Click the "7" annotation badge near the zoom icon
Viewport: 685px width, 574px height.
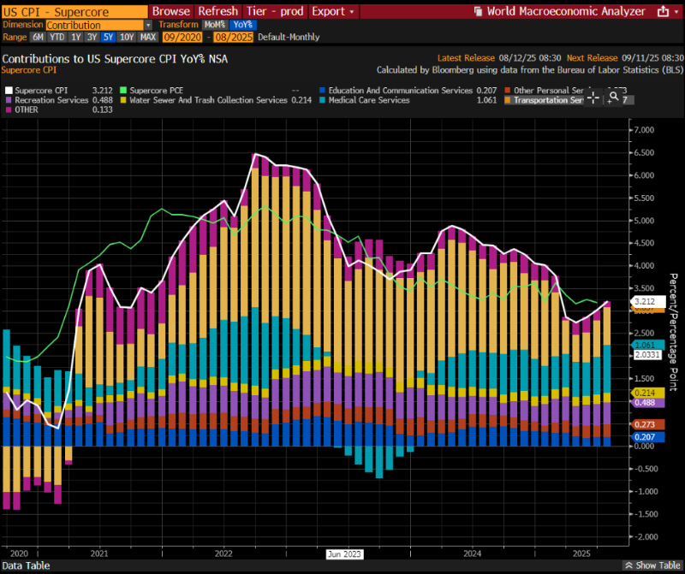click(628, 98)
